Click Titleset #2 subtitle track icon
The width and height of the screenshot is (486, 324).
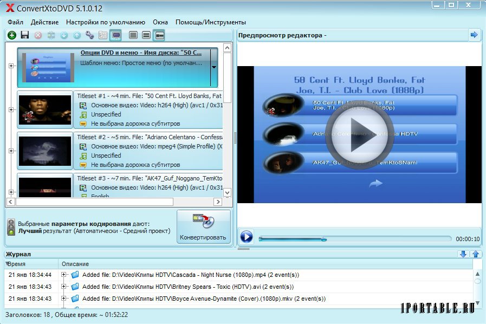click(83, 165)
